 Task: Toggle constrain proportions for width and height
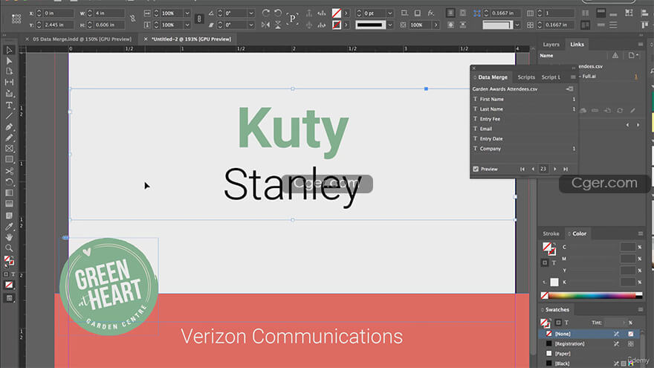click(132, 19)
